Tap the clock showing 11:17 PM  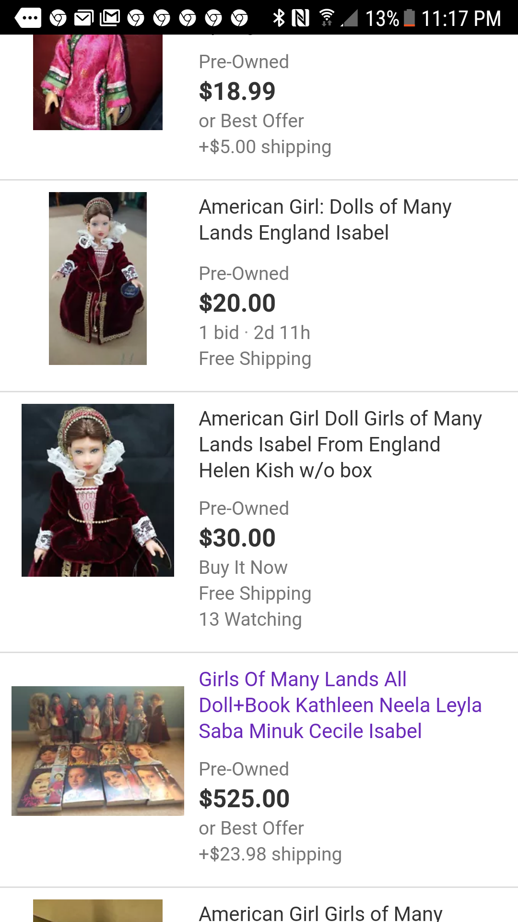coord(461,18)
